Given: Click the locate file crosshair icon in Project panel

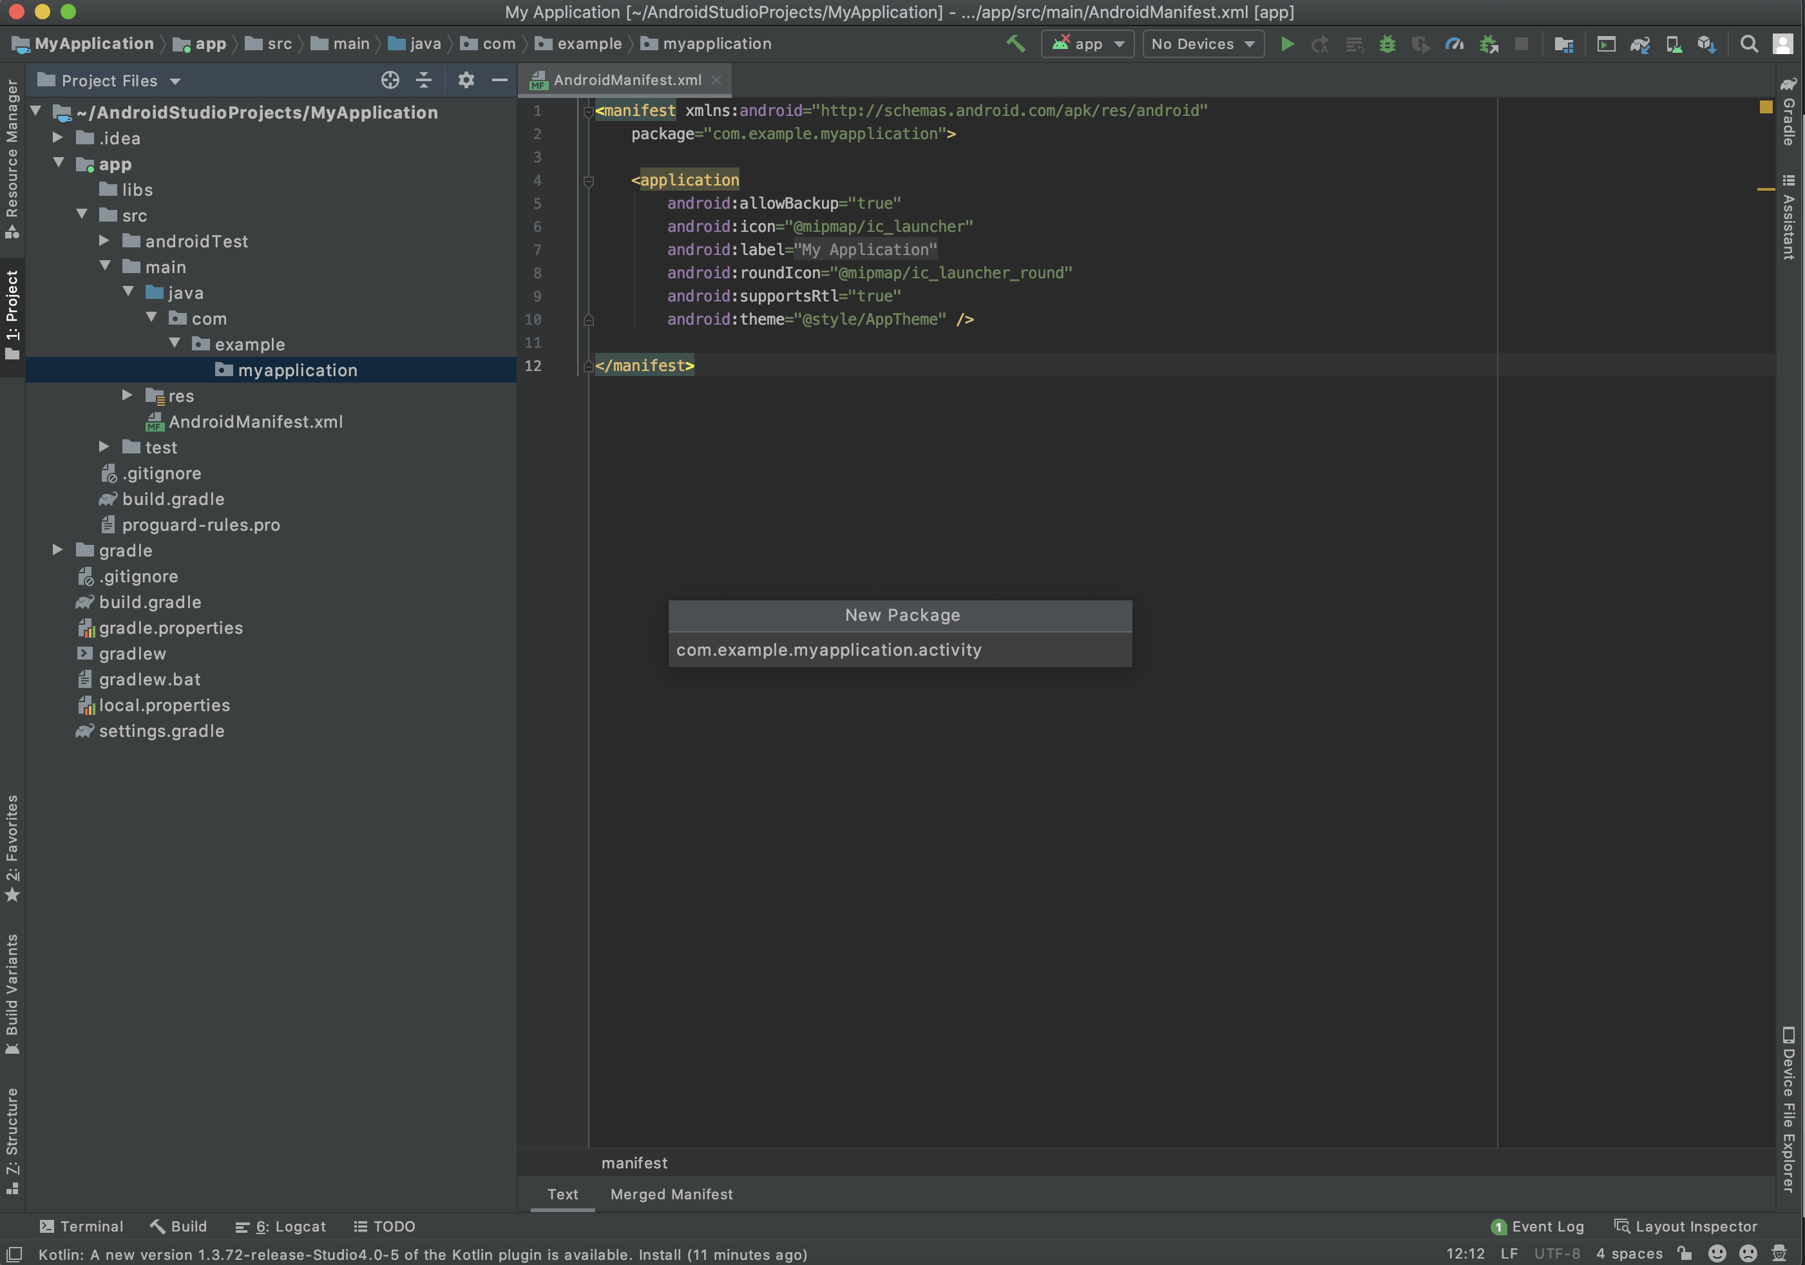Looking at the screenshot, I should (390, 81).
